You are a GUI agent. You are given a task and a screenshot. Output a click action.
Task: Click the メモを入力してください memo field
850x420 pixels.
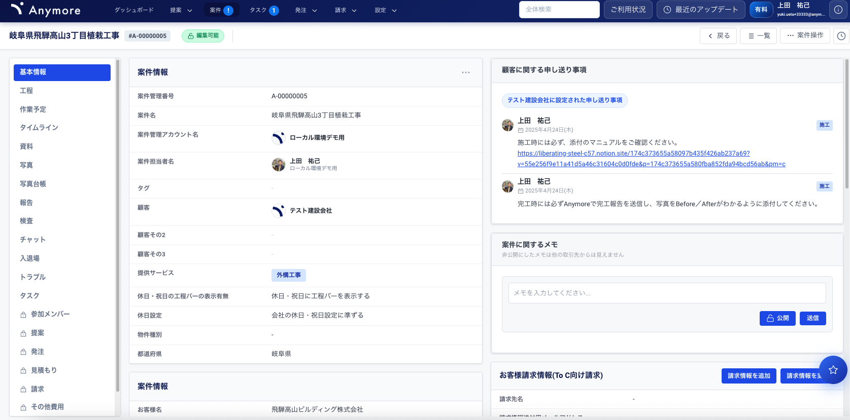point(667,293)
